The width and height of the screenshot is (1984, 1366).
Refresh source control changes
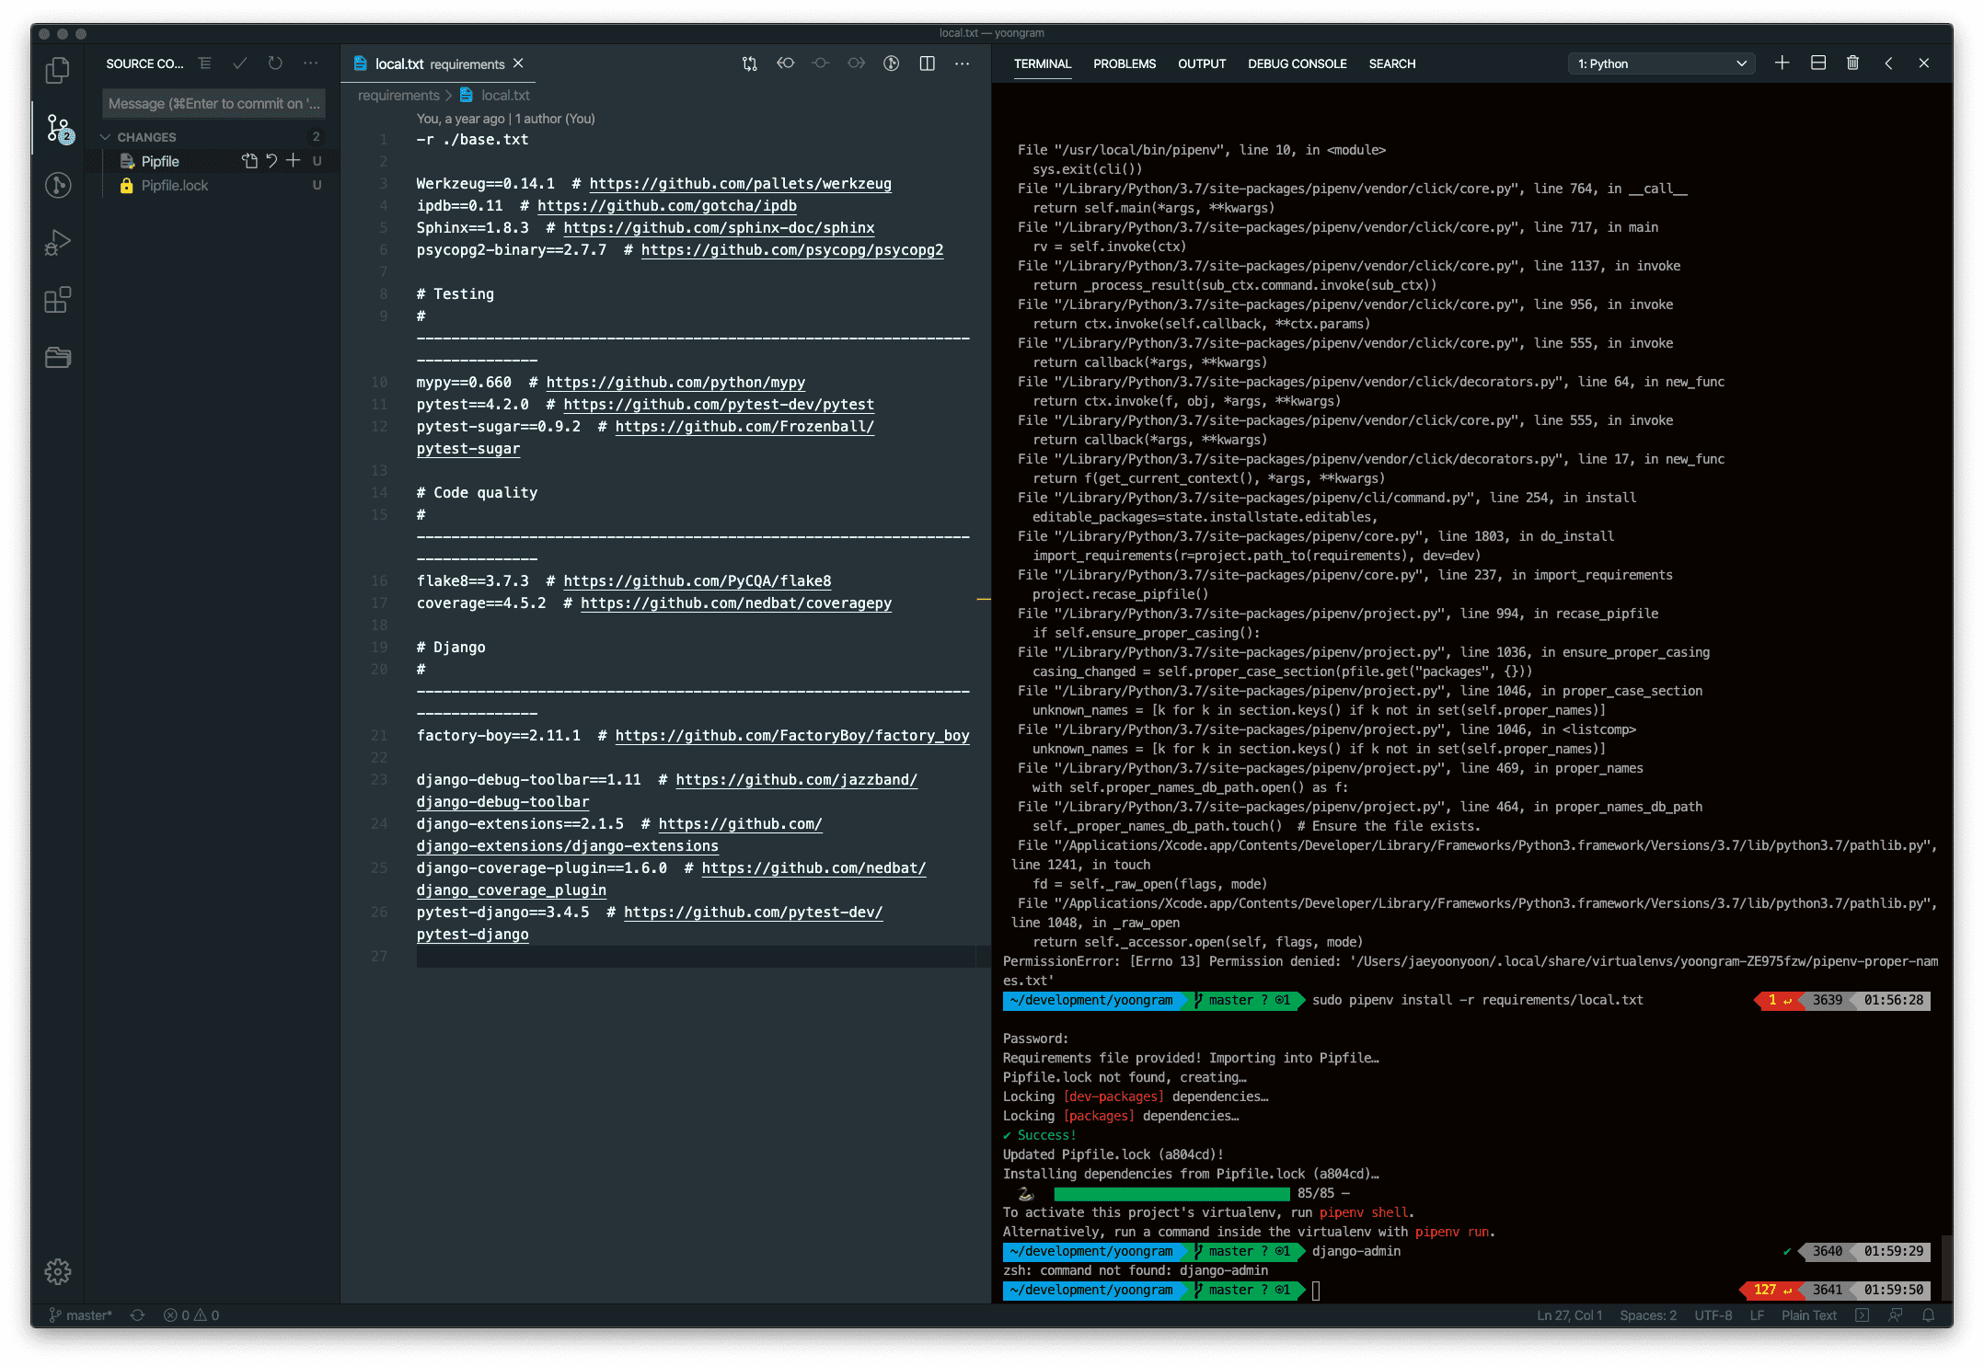pos(275,63)
